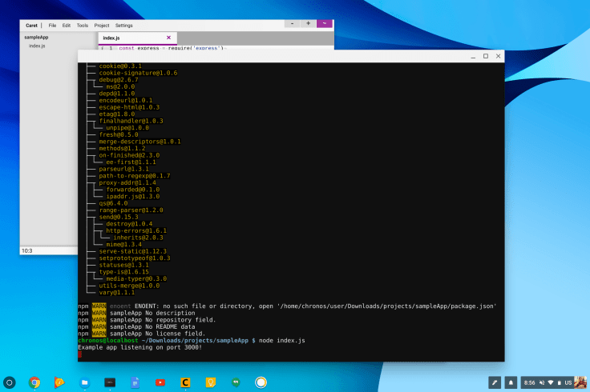This screenshot has width=590, height=392.
Task: Open the notifications bell in the tray
Action: pyautogui.click(x=511, y=382)
